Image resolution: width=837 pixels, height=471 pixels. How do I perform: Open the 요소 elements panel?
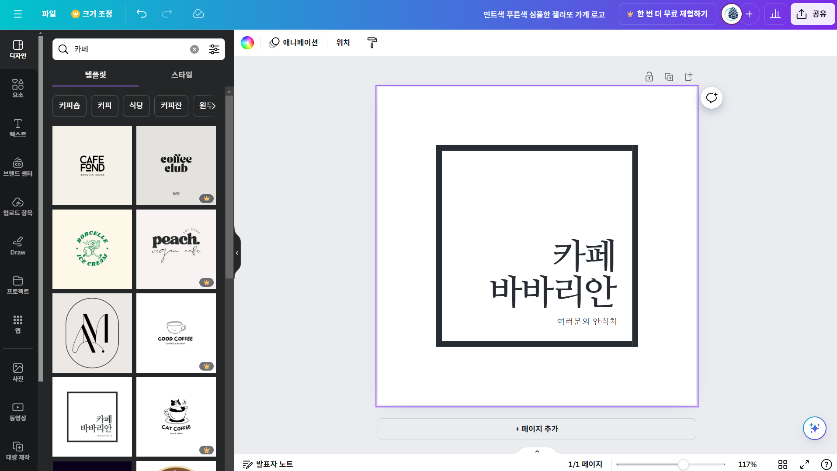coord(18,89)
